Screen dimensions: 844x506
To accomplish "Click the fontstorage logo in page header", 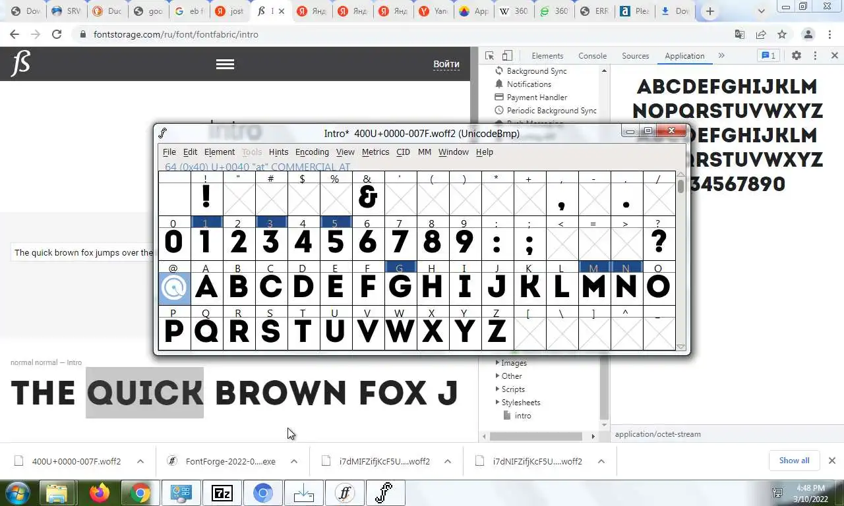I will (20, 64).
